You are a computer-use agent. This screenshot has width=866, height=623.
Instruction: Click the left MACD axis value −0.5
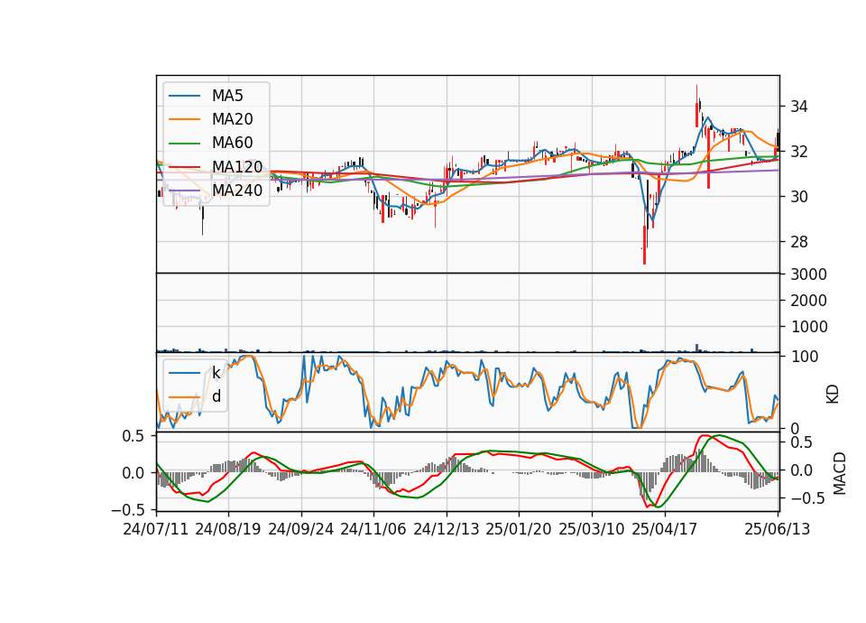coord(128,509)
